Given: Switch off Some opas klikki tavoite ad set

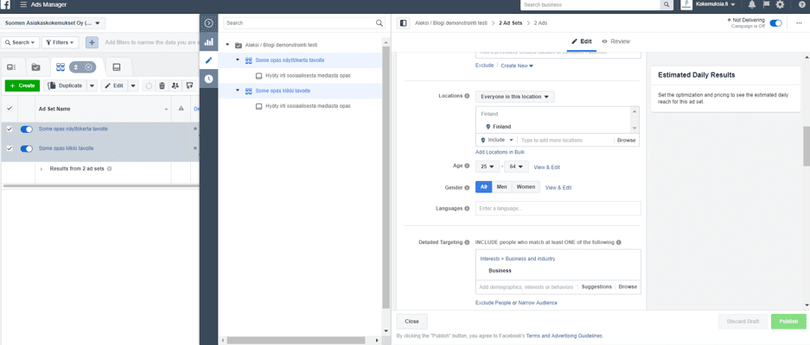Looking at the screenshot, I should click(x=26, y=148).
